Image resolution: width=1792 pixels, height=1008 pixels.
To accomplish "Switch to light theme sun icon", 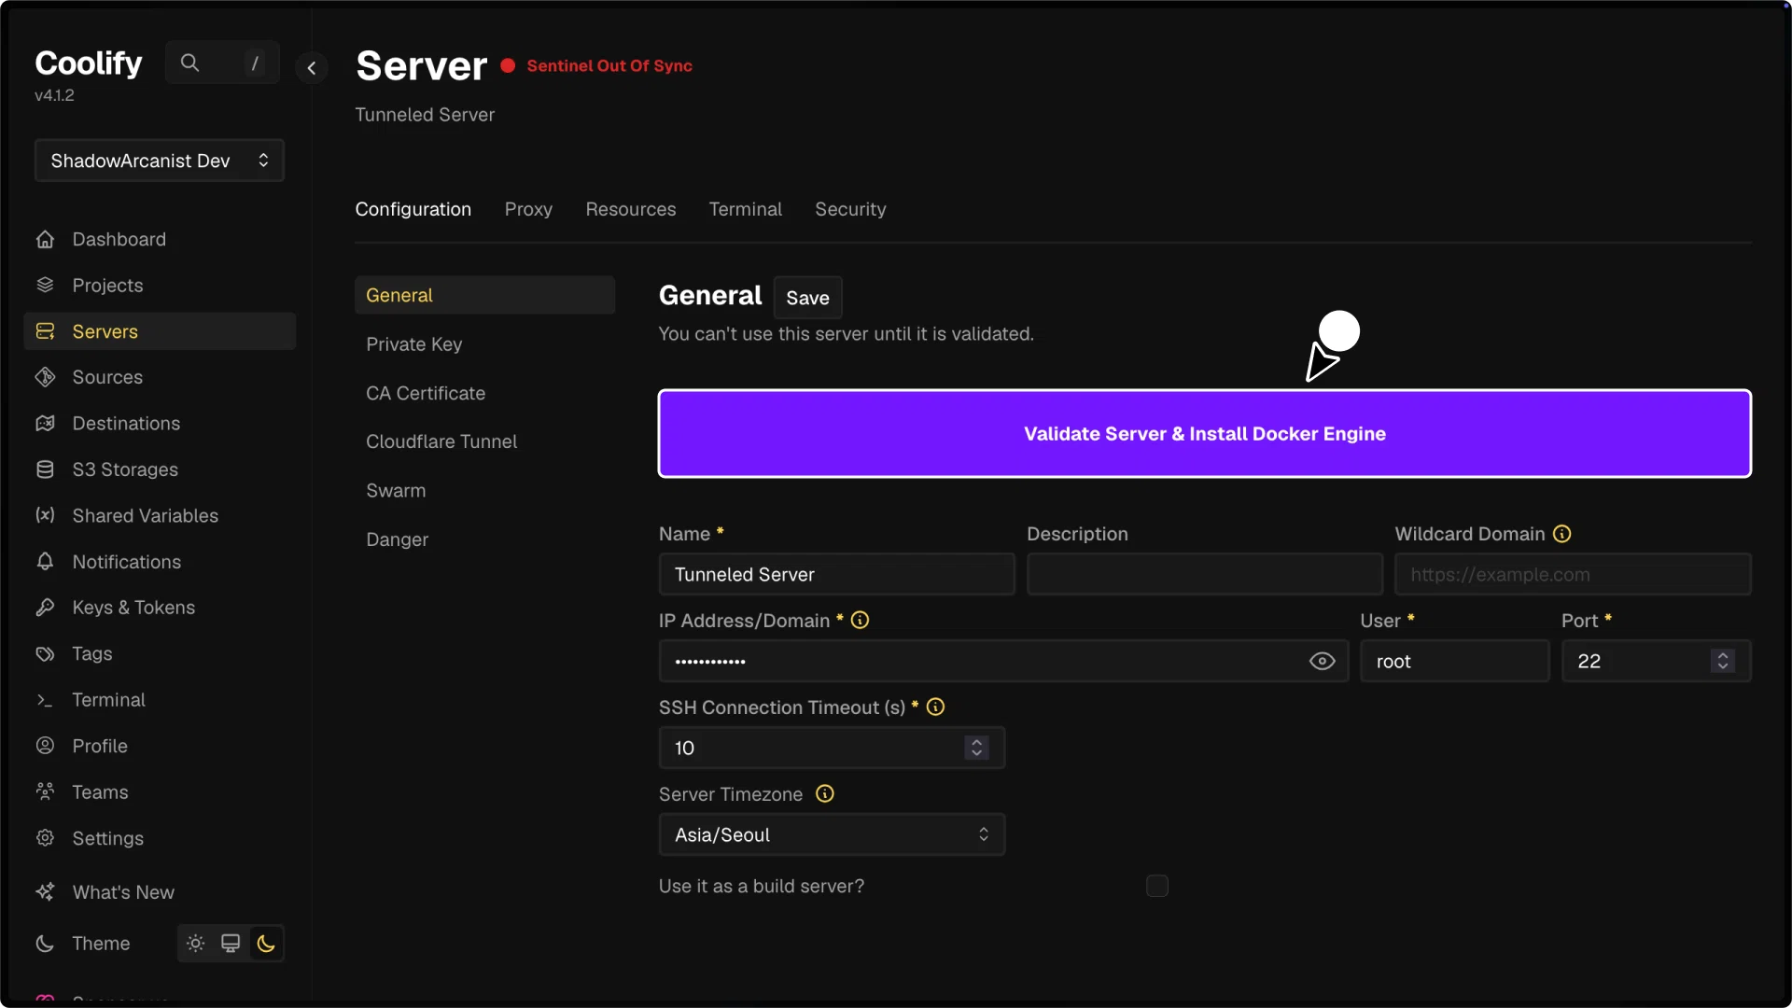I will tap(195, 944).
